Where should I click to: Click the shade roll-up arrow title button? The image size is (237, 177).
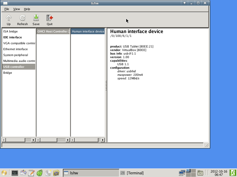pos(184,3)
